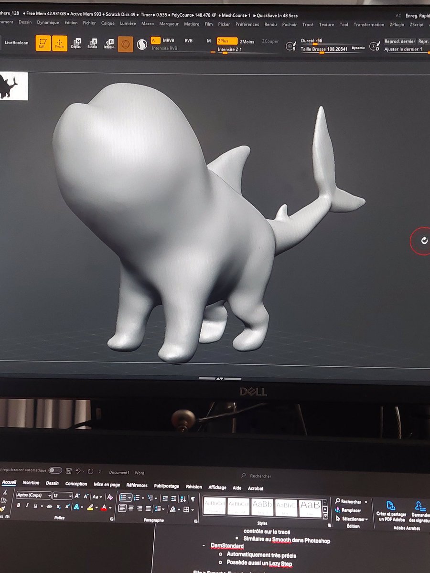
Task: Open underline style dropdown arrow
Action: [42, 506]
